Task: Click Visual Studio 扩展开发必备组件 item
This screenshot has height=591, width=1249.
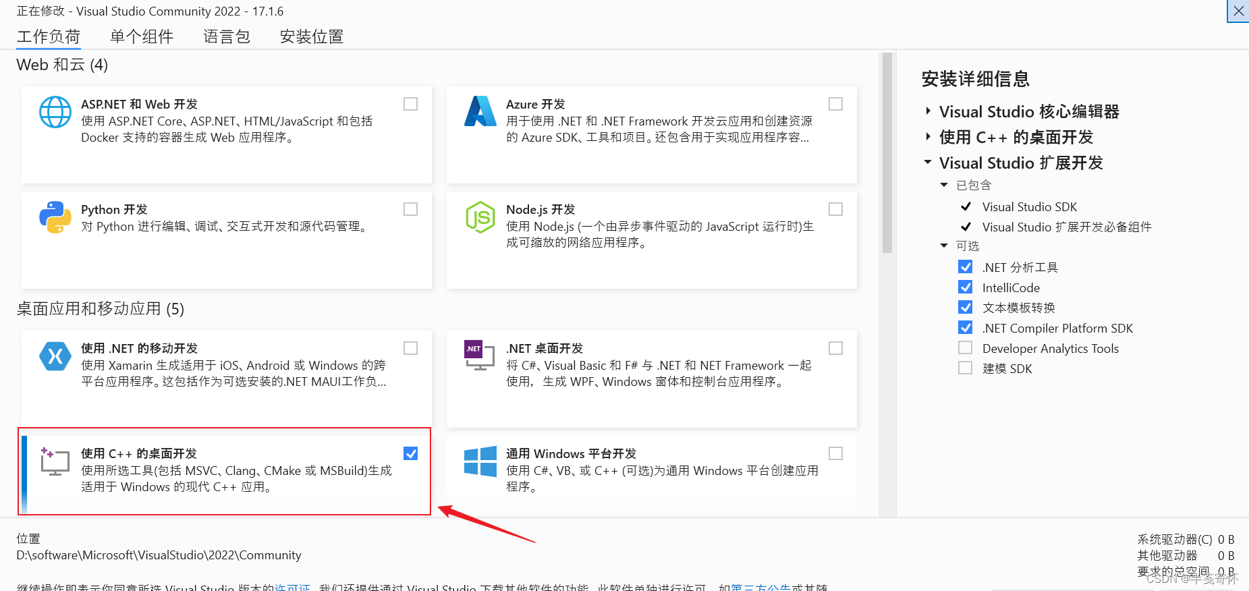Action: [1067, 227]
